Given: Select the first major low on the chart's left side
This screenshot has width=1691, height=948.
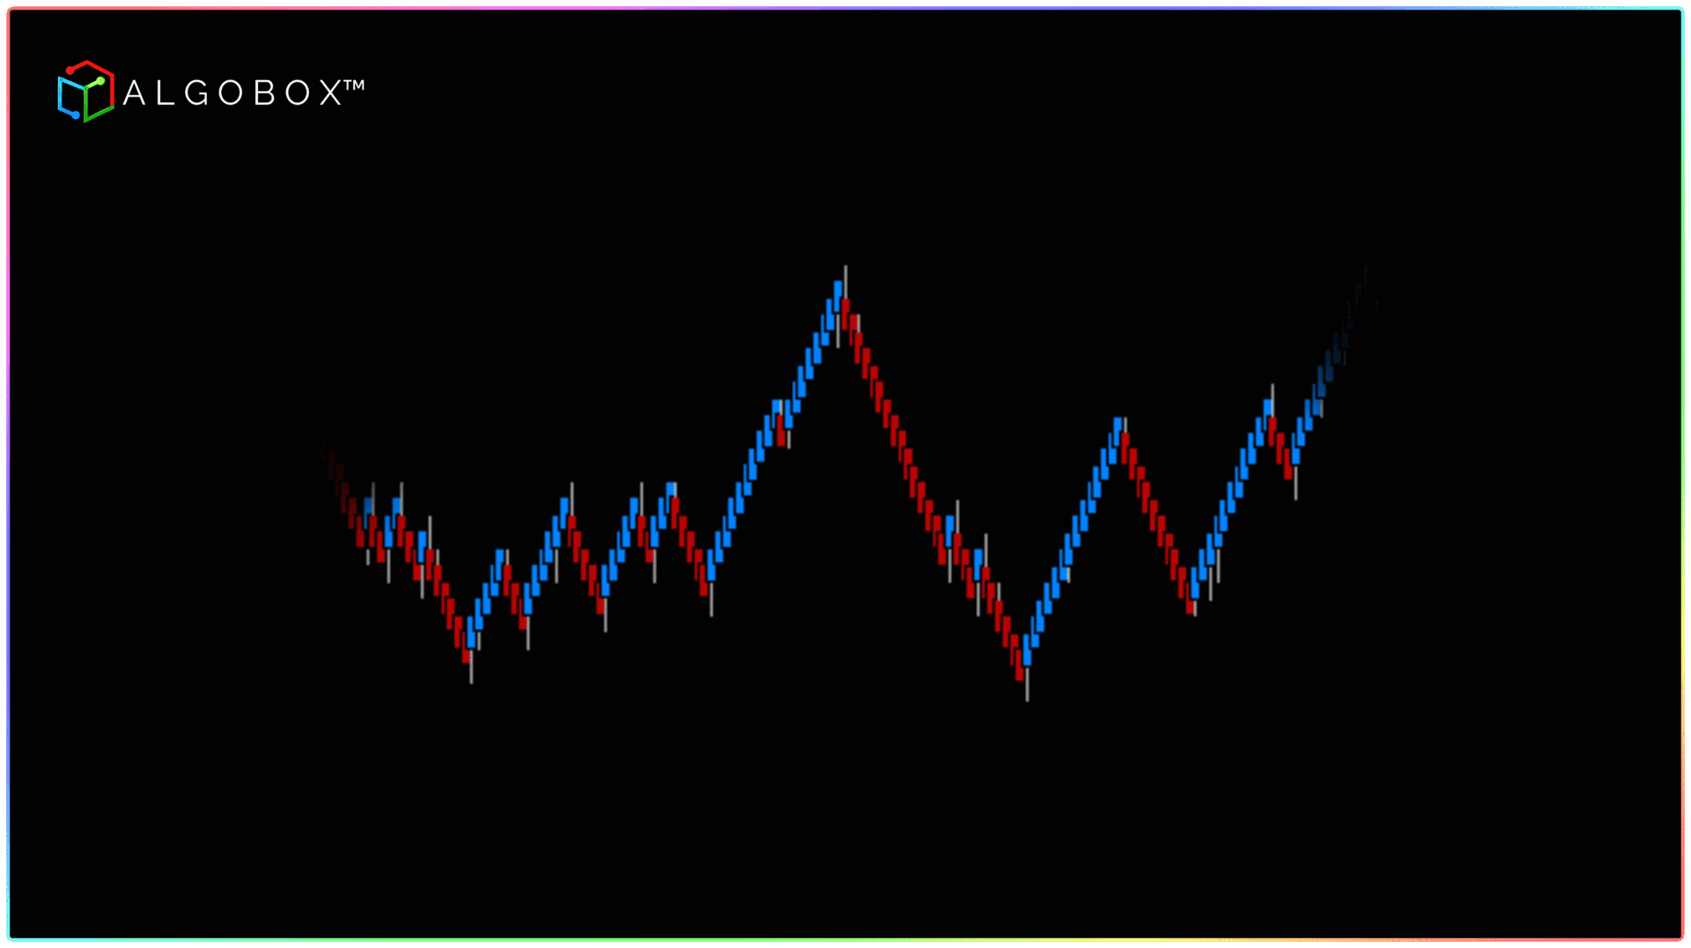Looking at the screenshot, I should click(x=468, y=653).
